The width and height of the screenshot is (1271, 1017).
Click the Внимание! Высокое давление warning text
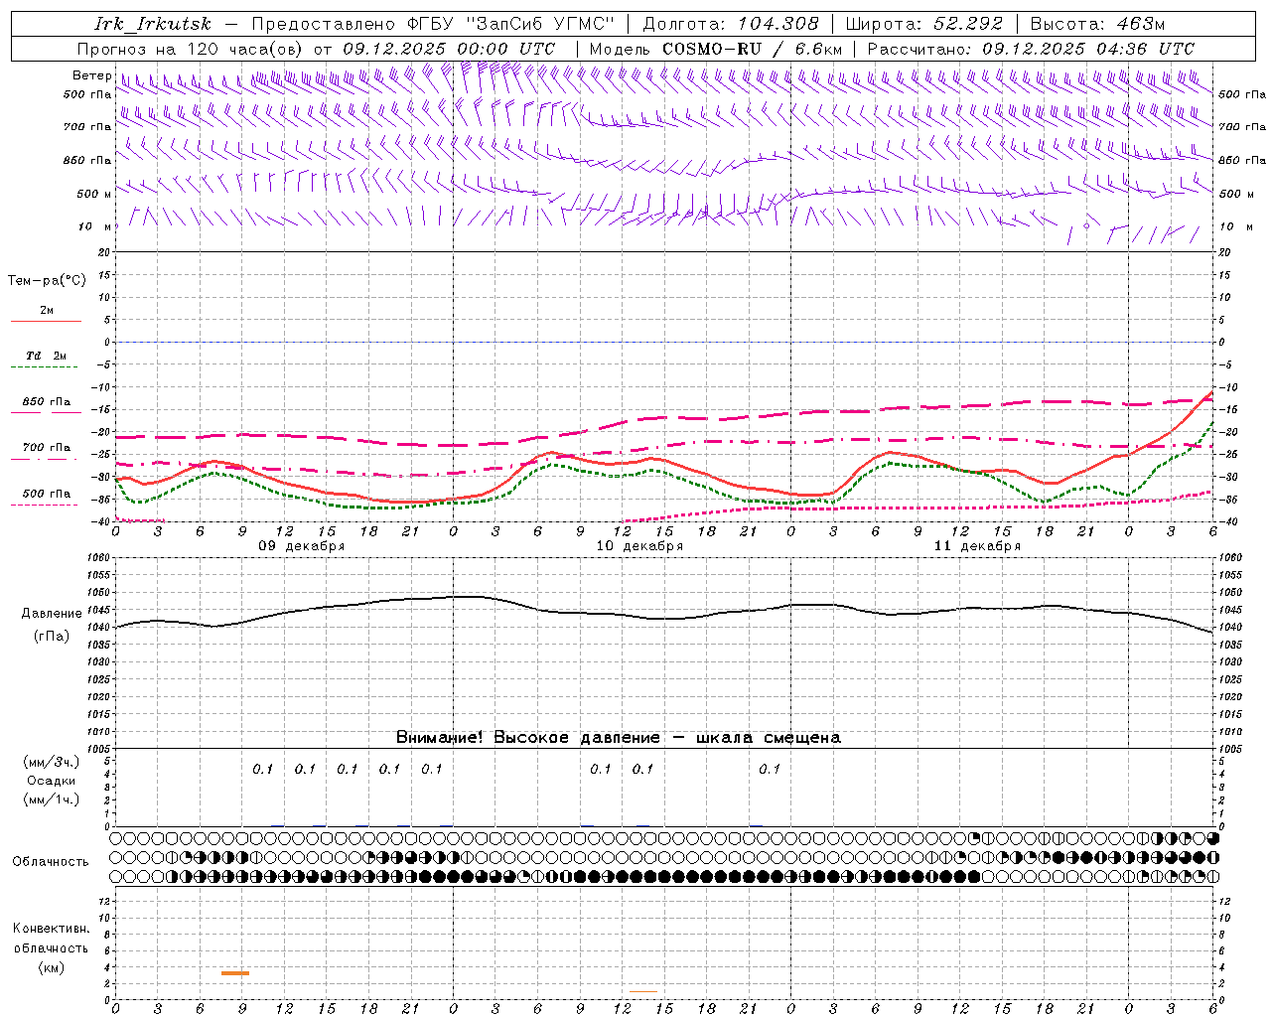[x=618, y=737]
